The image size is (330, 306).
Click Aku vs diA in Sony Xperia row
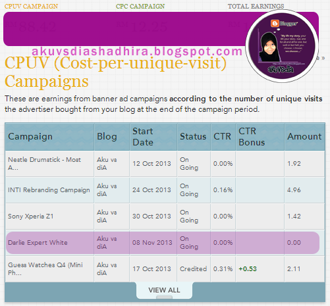107,216
